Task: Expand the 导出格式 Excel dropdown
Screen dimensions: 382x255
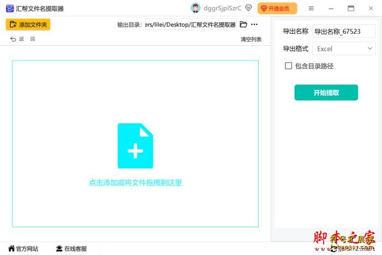Action: point(344,48)
